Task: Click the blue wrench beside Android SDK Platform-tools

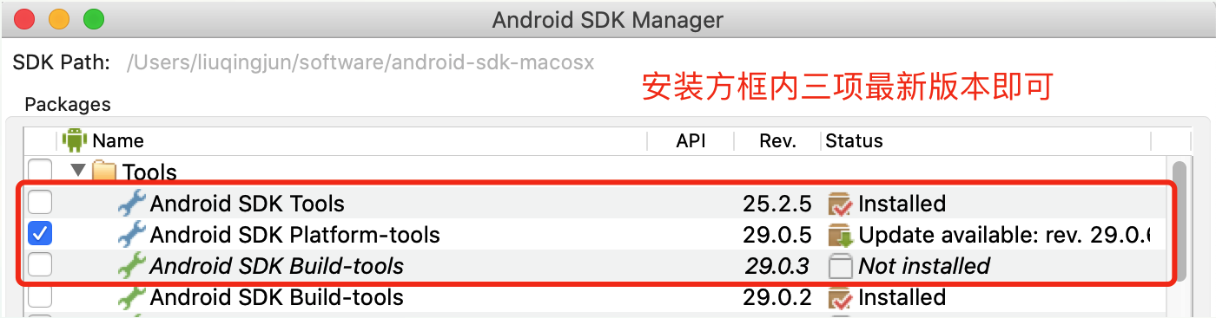Action: coord(132,235)
